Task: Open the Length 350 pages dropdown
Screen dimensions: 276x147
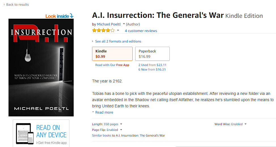Action: pyautogui.click(x=121, y=124)
